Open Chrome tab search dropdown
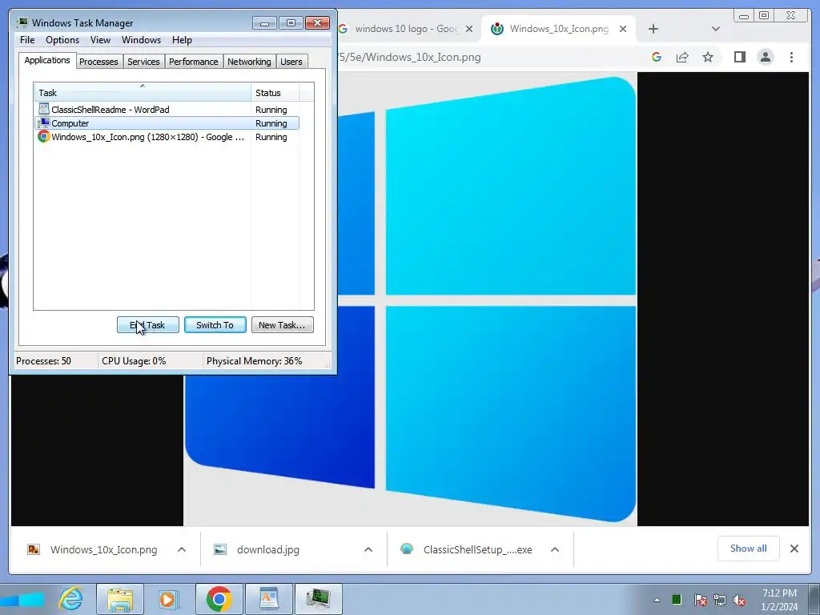This screenshot has width=820, height=615. [716, 29]
